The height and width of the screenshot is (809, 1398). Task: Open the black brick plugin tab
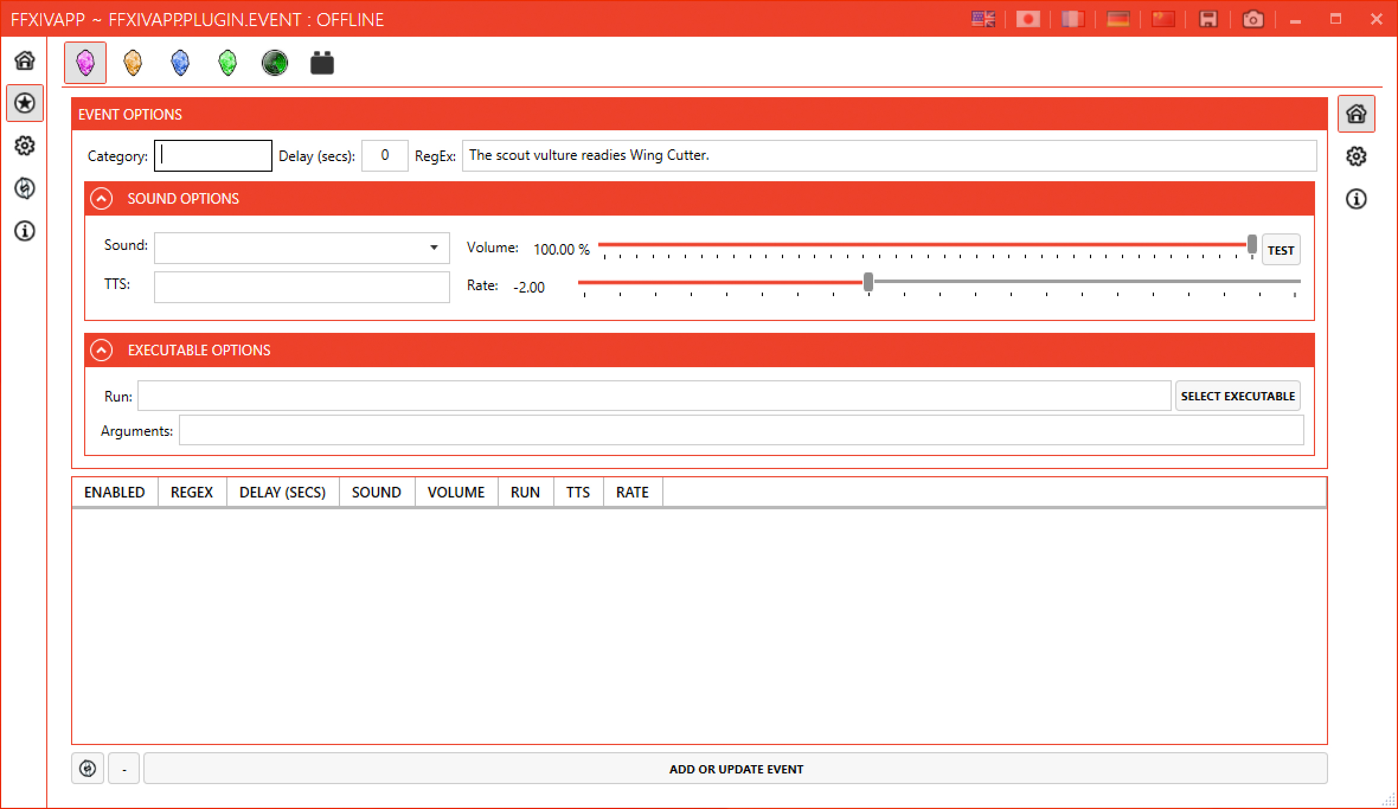click(x=322, y=63)
